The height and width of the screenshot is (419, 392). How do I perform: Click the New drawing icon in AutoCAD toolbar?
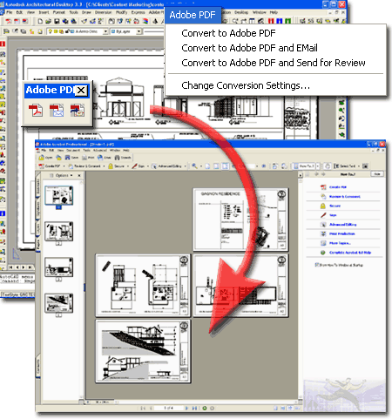coord(40,21)
